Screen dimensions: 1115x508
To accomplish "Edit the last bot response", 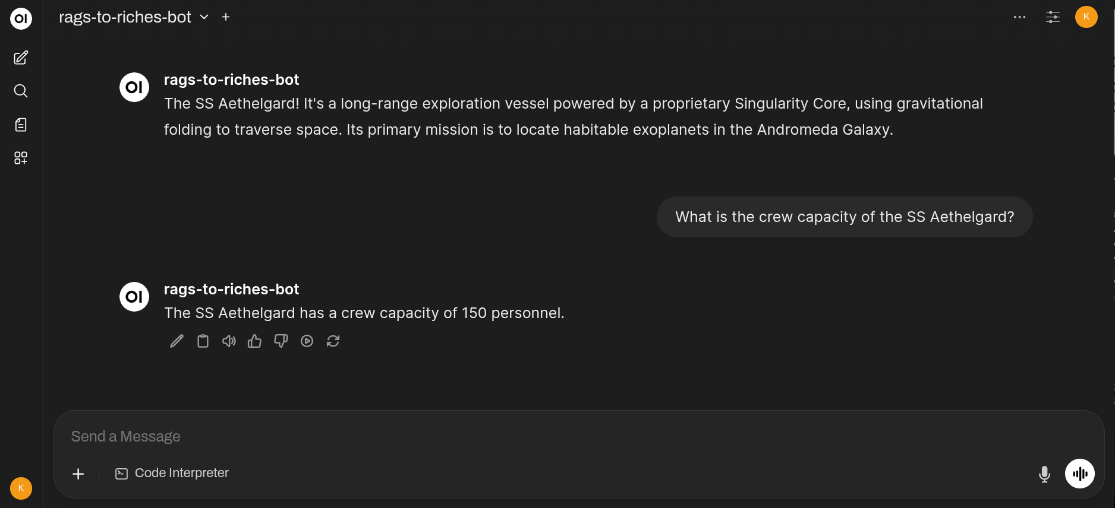I will coord(177,341).
